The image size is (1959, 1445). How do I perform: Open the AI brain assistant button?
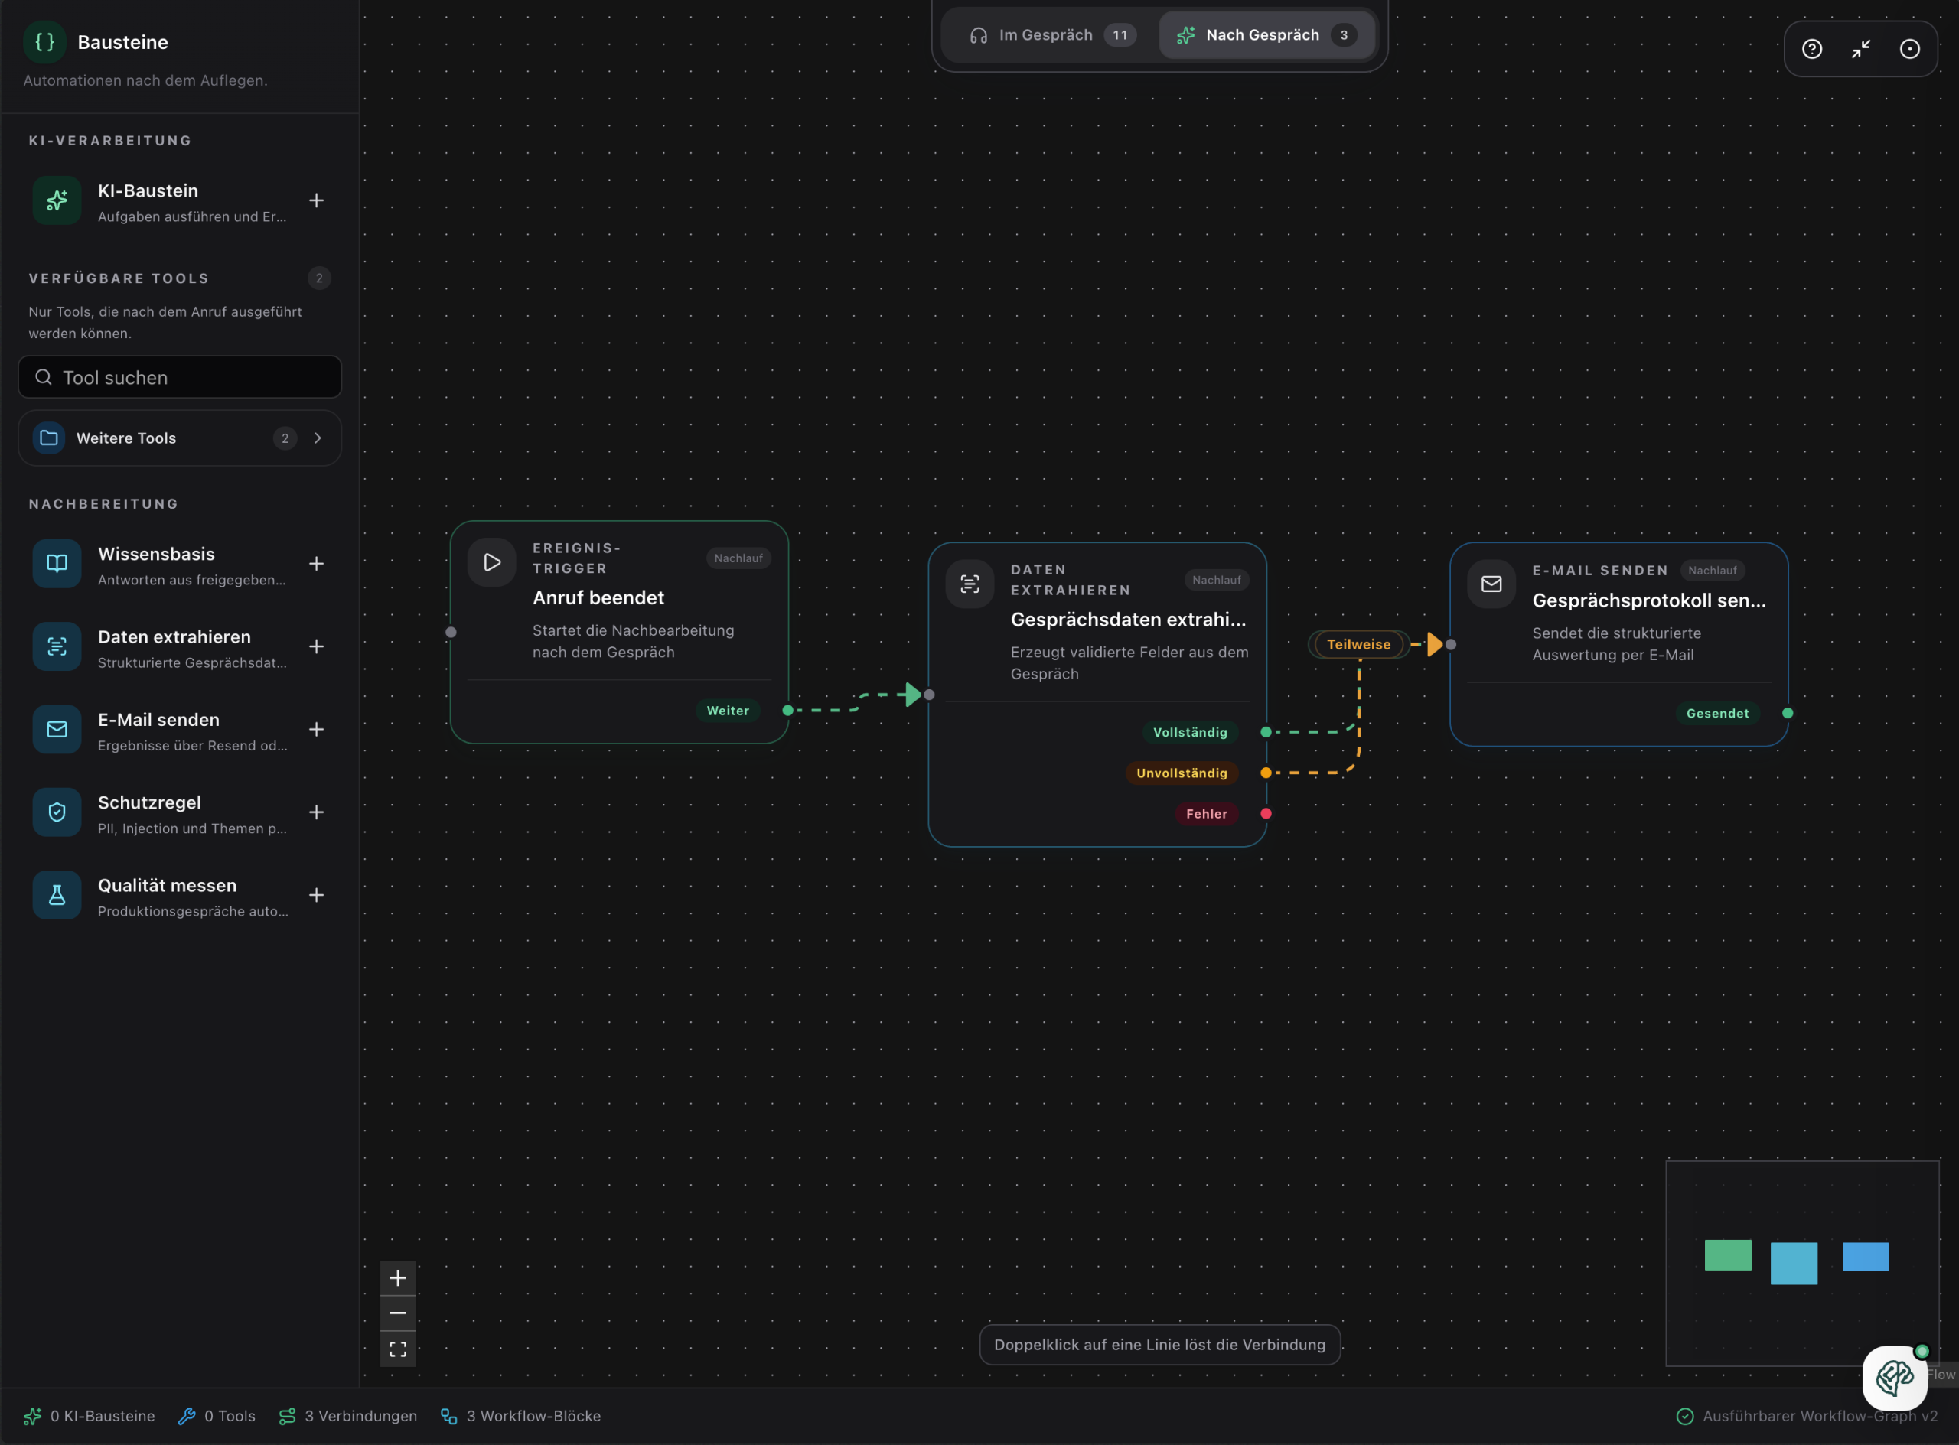(1894, 1378)
